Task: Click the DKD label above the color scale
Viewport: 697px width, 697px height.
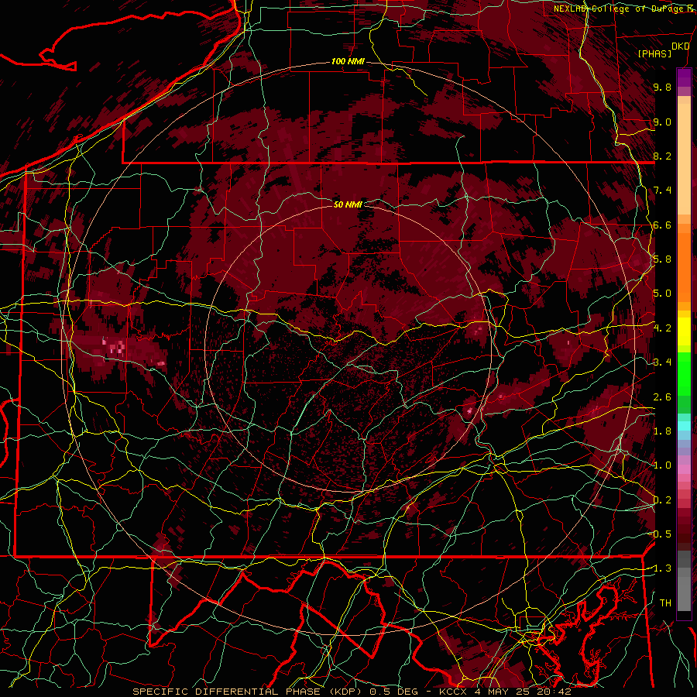Action: (681, 46)
